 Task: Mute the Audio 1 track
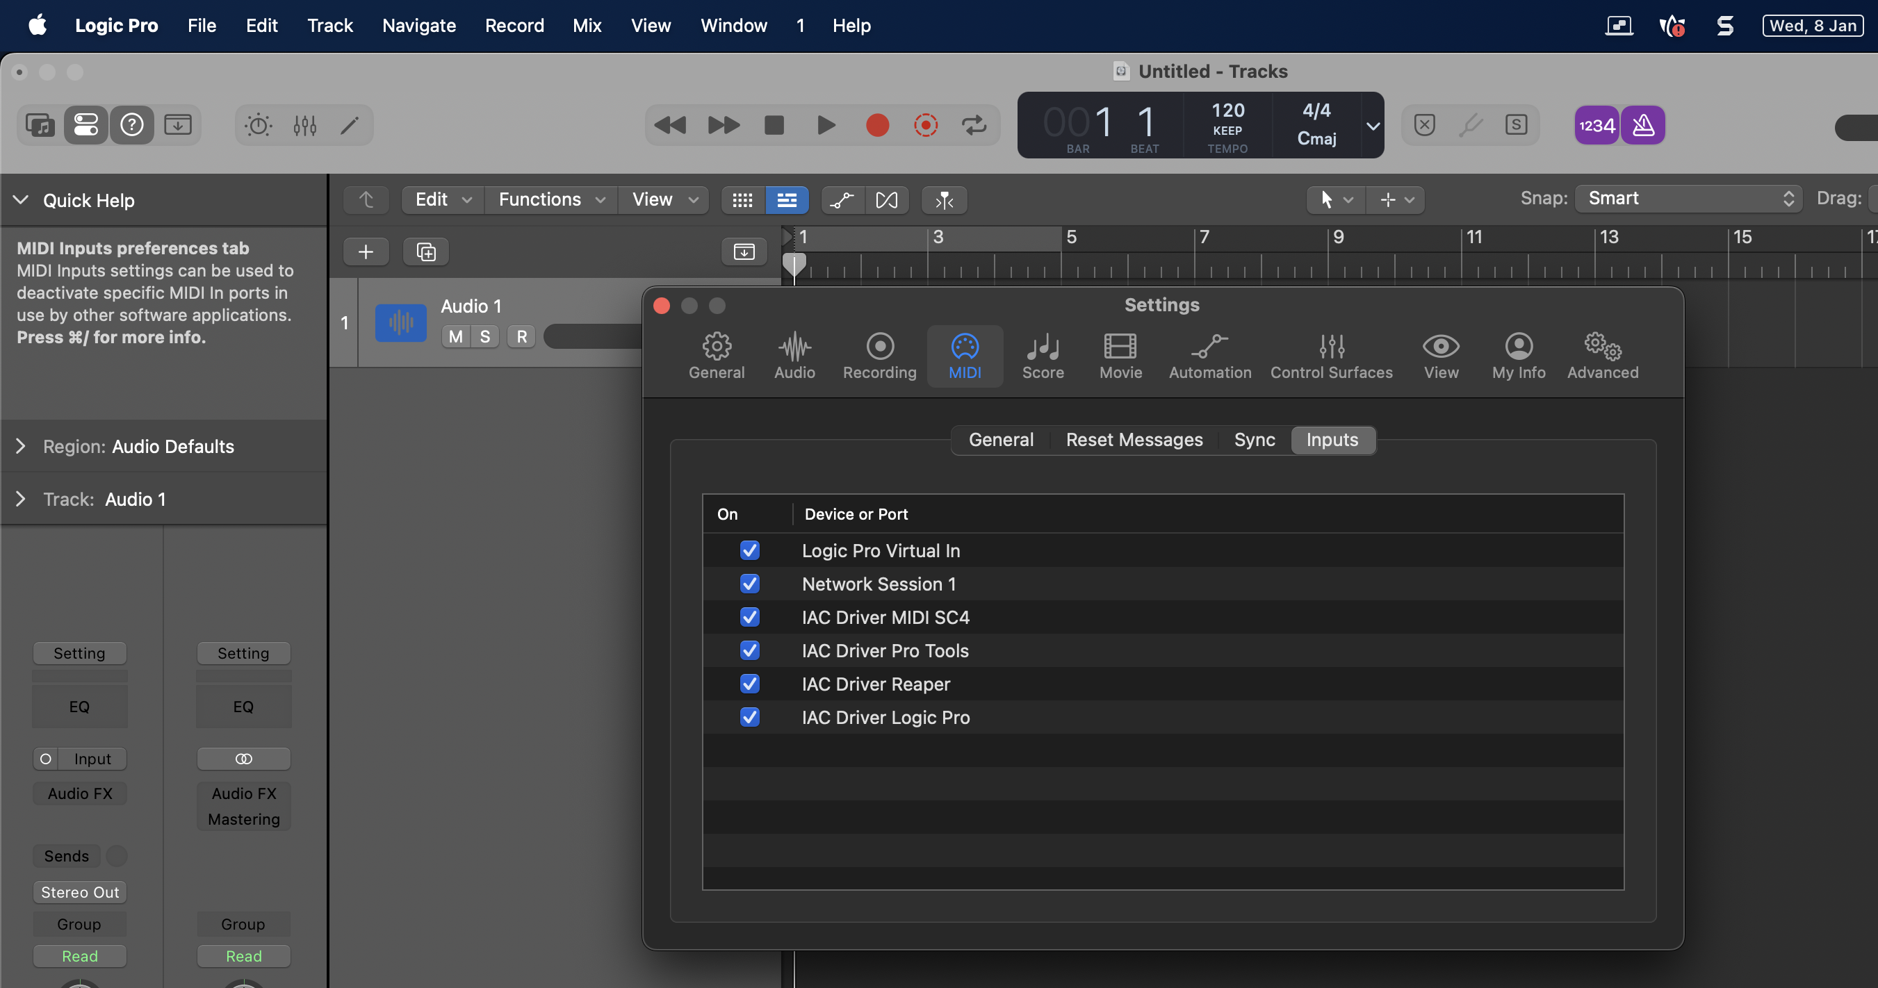click(x=456, y=336)
